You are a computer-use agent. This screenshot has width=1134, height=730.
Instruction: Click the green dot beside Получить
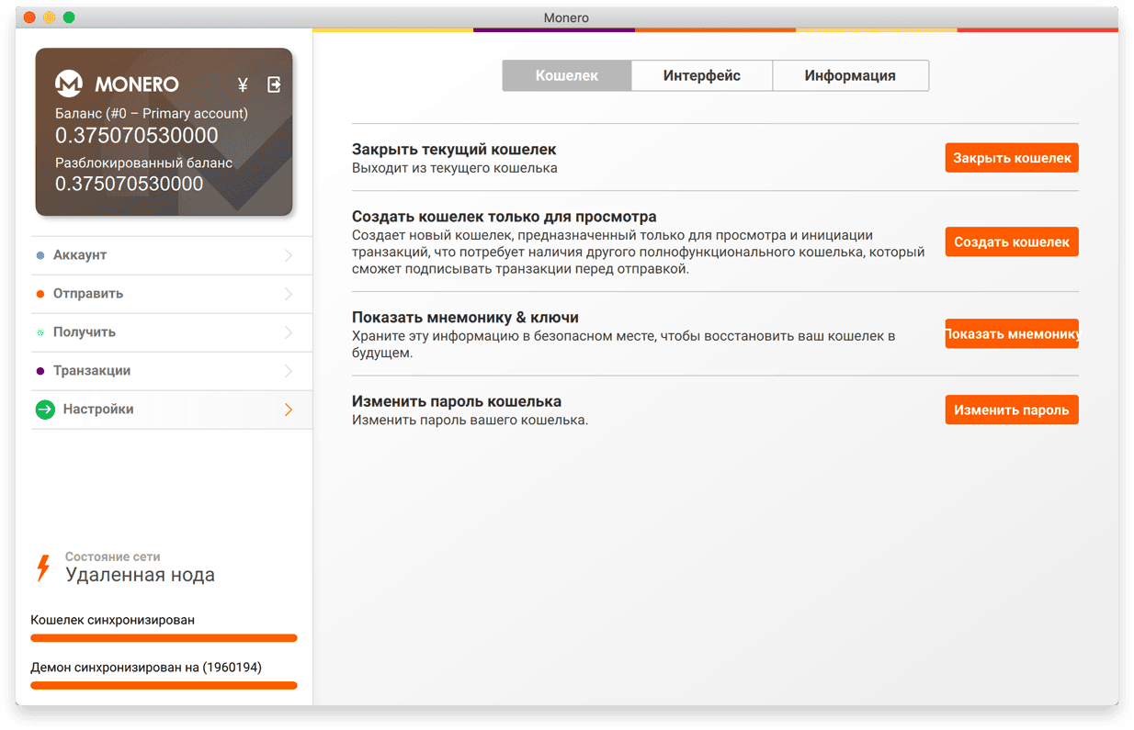pos(40,332)
